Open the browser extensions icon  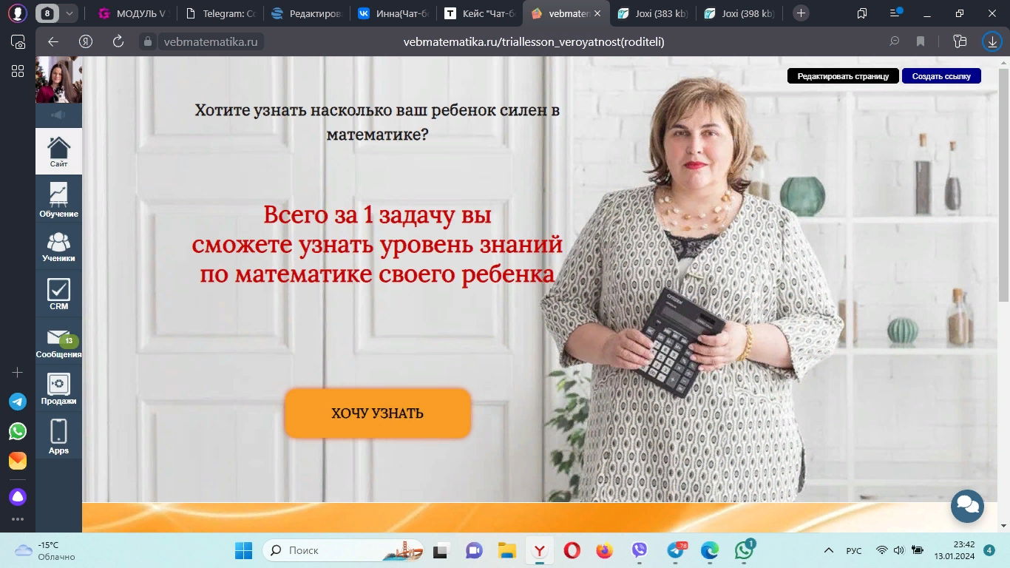point(960,41)
